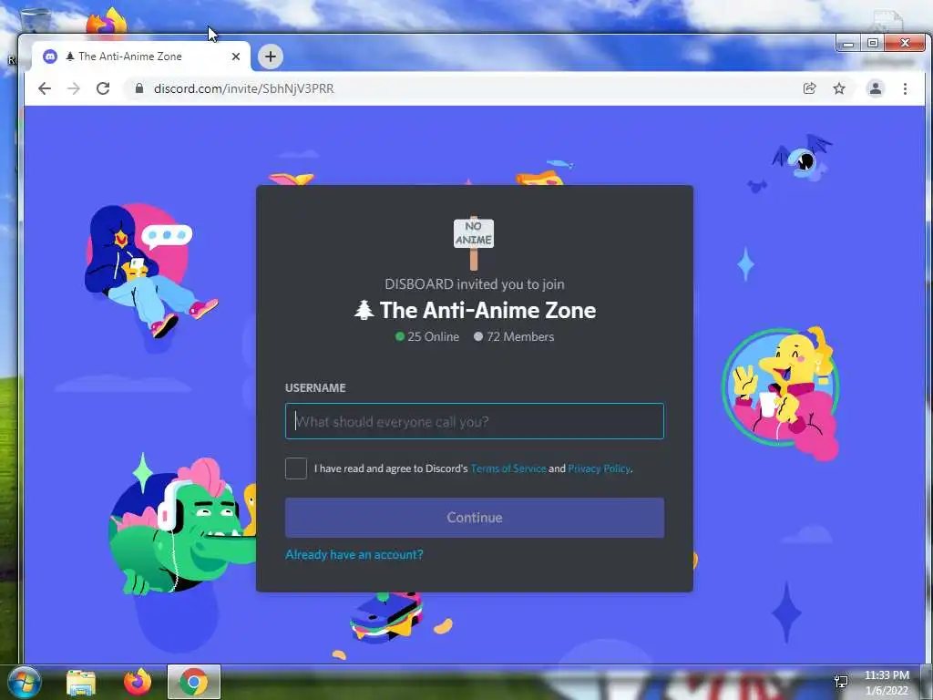Open a new tab with the plus button
This screenshot has width=933, height=700.
(x=270, y=57)
